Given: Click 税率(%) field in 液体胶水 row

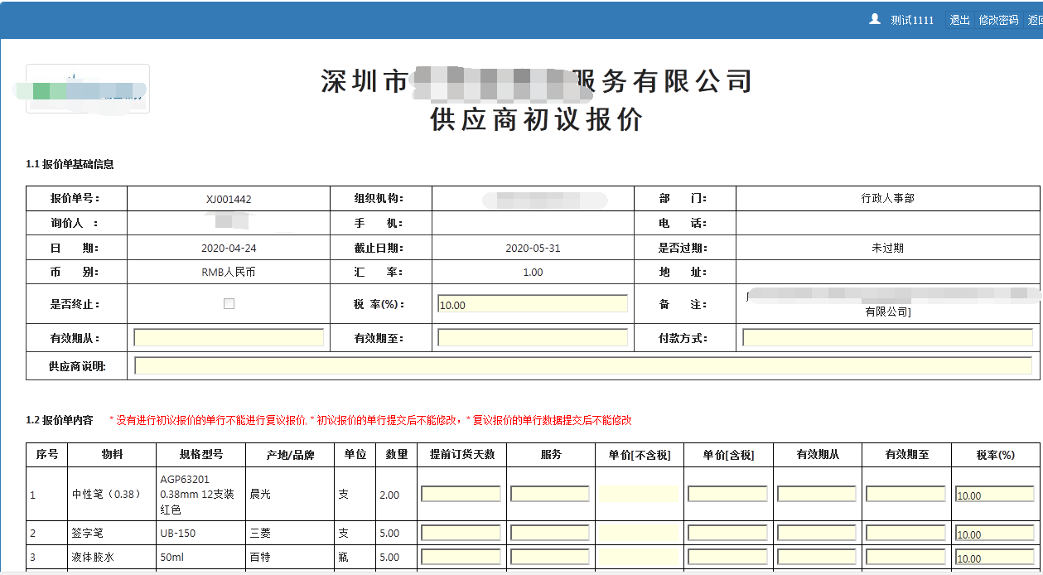Looking at the screenshot, I should tap(994, 557).
